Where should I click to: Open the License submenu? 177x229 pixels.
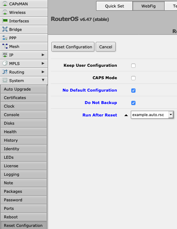coord(23,166)
